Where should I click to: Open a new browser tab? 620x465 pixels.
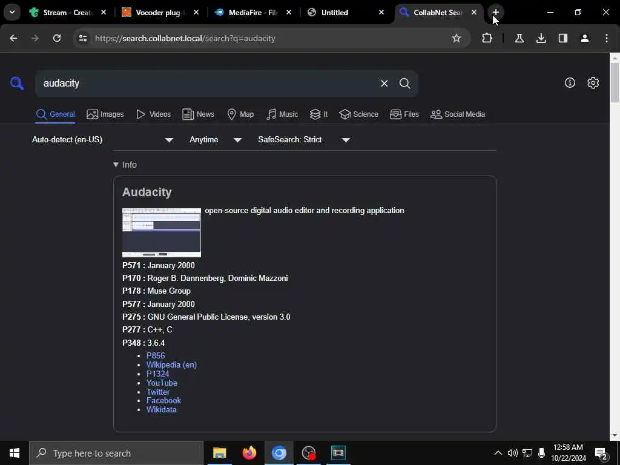click(x=495, y=12)
